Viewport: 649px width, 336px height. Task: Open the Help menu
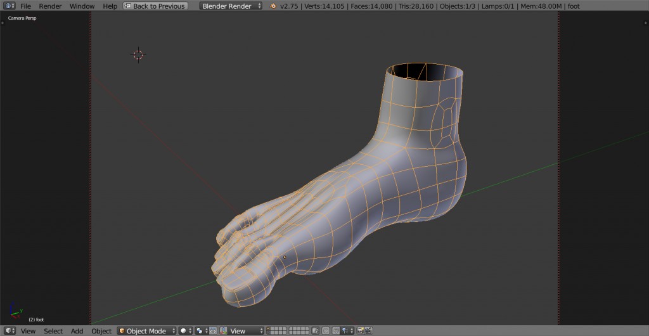[110, 6]
